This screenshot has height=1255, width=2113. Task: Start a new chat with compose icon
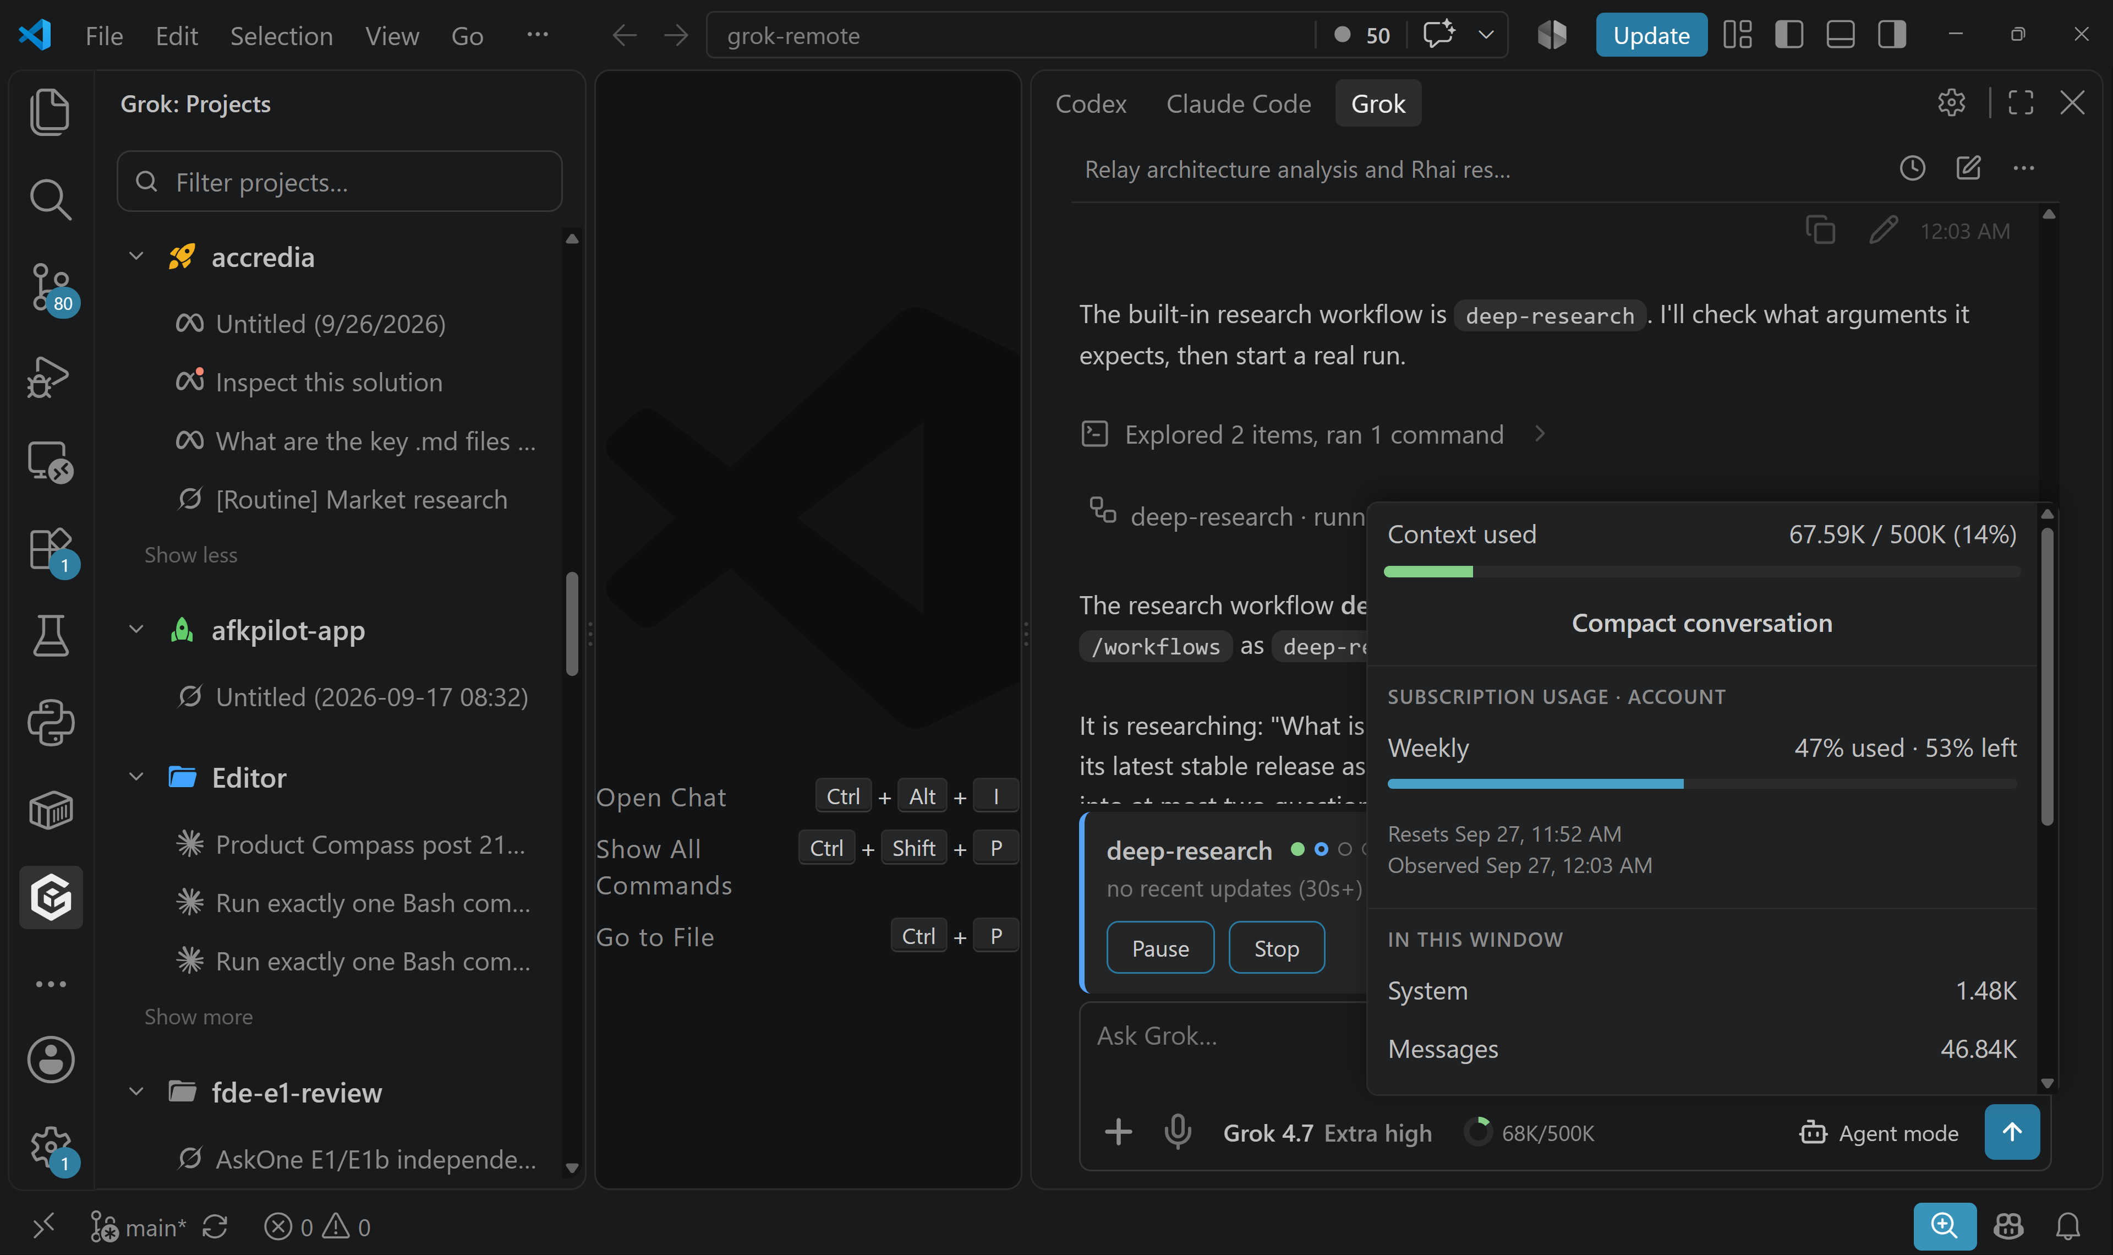1968,168
